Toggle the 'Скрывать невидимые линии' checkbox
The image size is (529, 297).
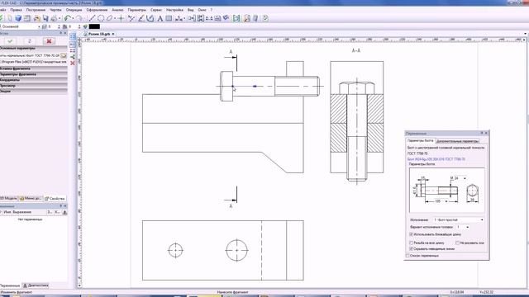pos(412,249)
